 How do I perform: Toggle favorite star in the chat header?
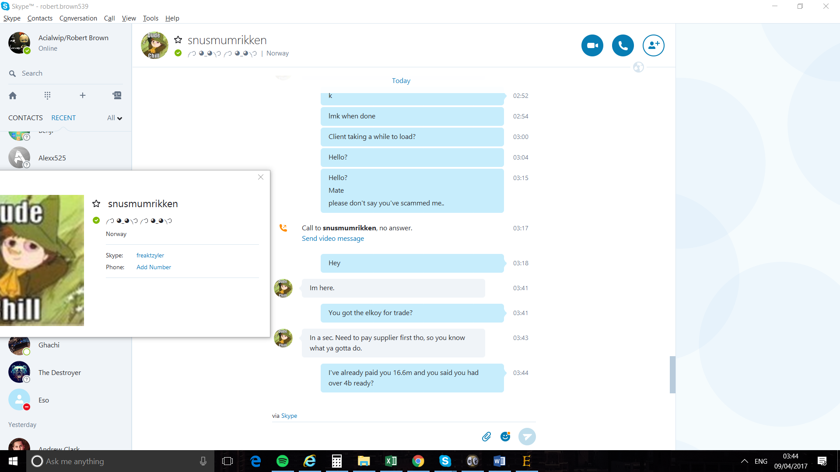(178, 40)
